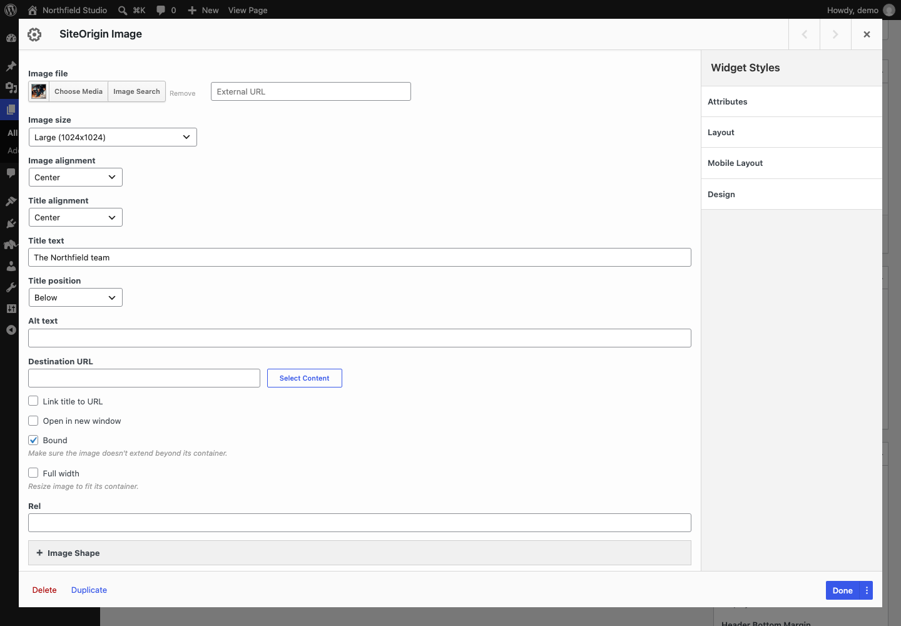Close the SiteOrigin Image dialog
This screenshot has width=901, height=626.
click(867, 34)
